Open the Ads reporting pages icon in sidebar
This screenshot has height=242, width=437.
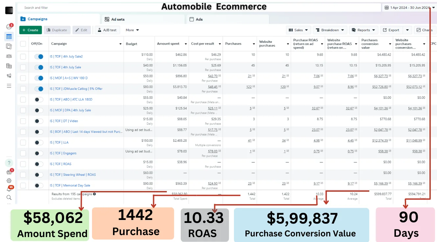click(9, 46)
